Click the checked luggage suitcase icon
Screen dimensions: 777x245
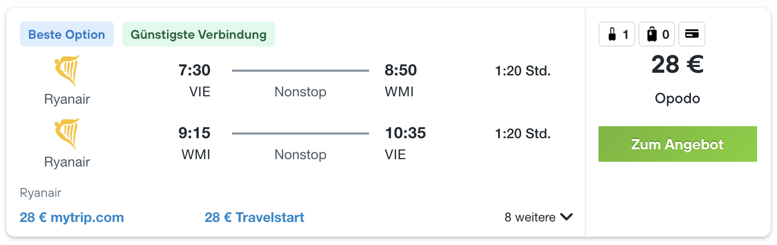[x=652, y=35]
